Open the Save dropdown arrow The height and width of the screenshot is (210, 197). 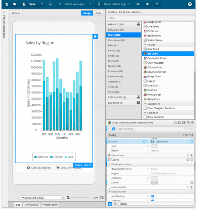42,4
